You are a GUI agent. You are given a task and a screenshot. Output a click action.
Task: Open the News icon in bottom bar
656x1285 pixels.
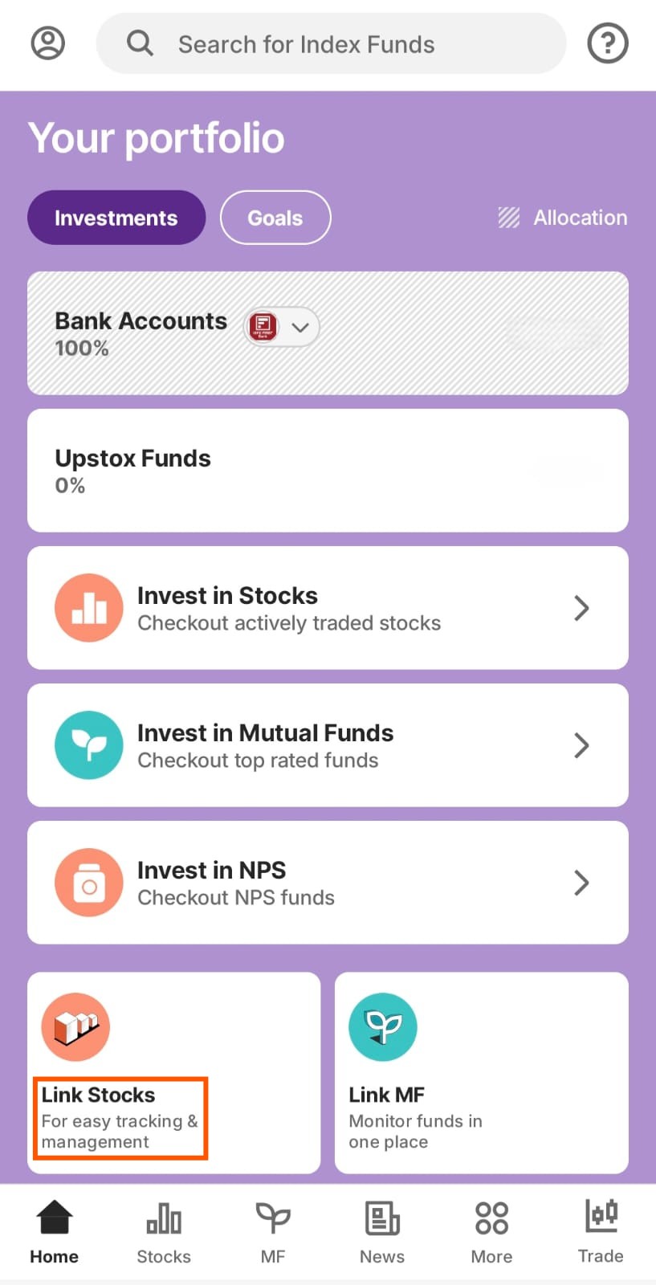382,1231
